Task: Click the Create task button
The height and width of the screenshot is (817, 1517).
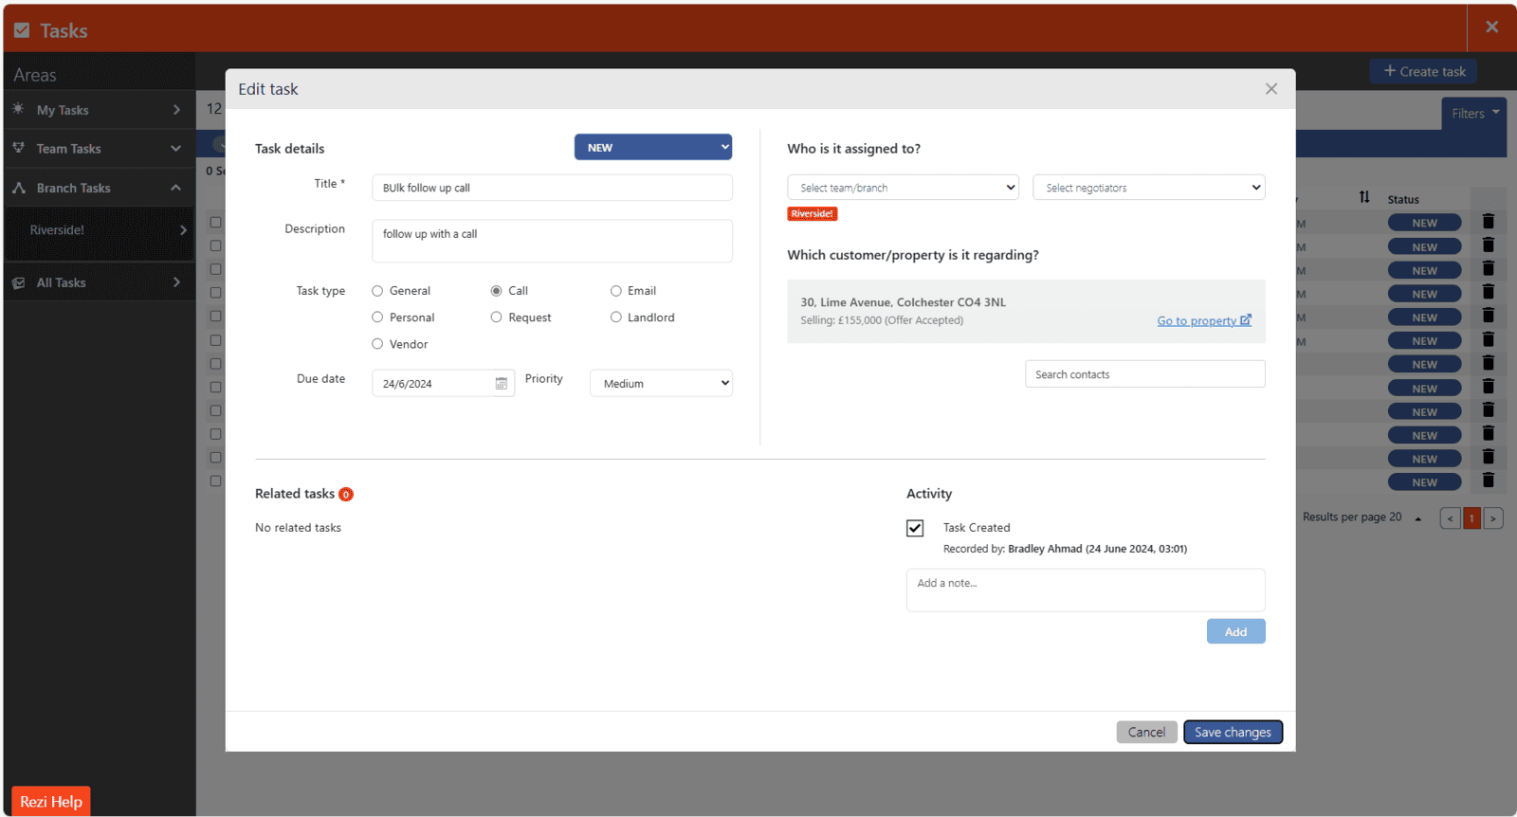Action: pos(1423,71)
